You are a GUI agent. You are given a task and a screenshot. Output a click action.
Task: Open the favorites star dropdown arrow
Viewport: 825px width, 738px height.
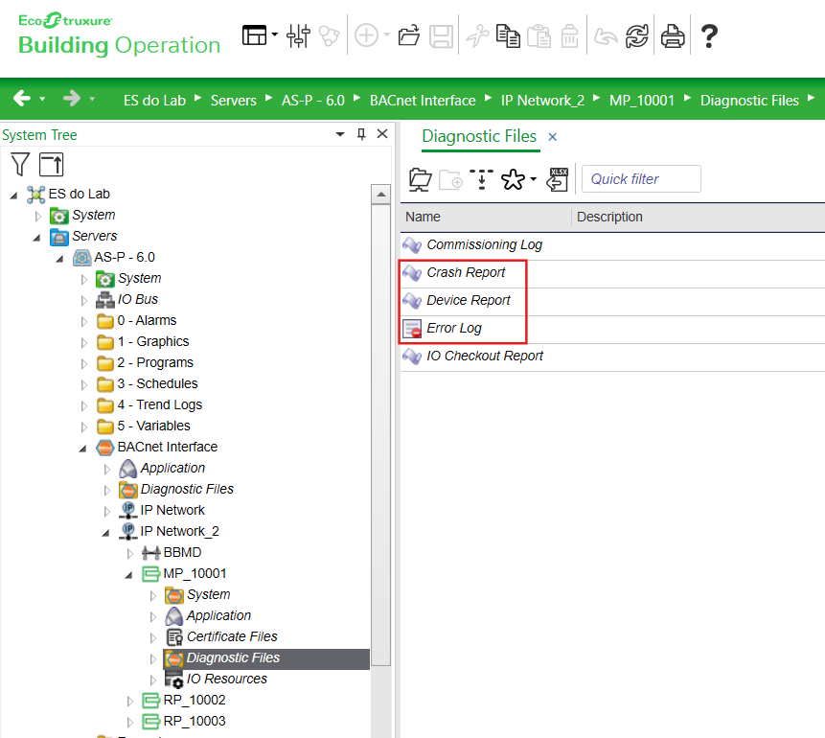(x=533, y=179)
